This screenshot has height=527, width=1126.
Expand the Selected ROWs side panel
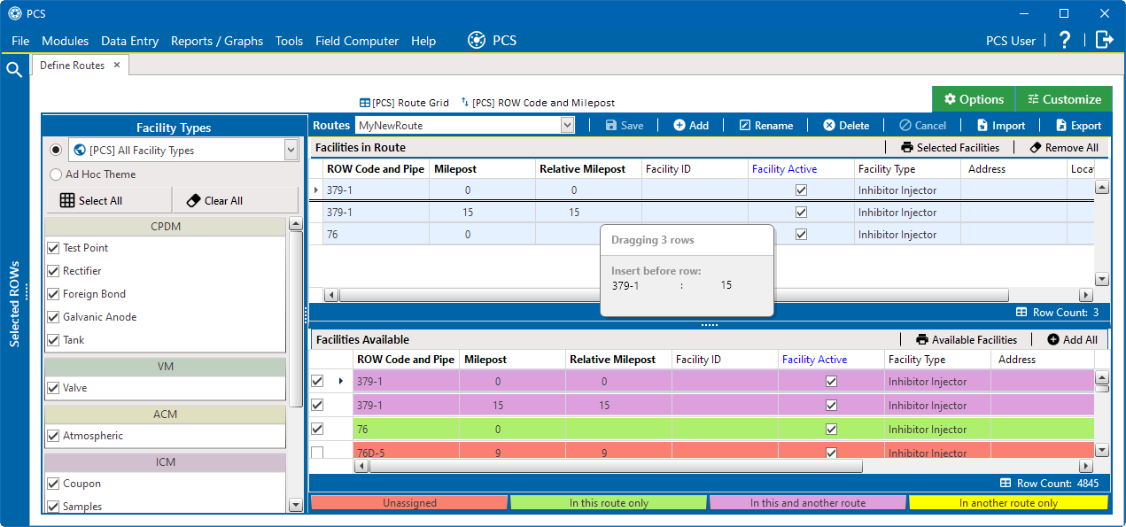(14, 304)
